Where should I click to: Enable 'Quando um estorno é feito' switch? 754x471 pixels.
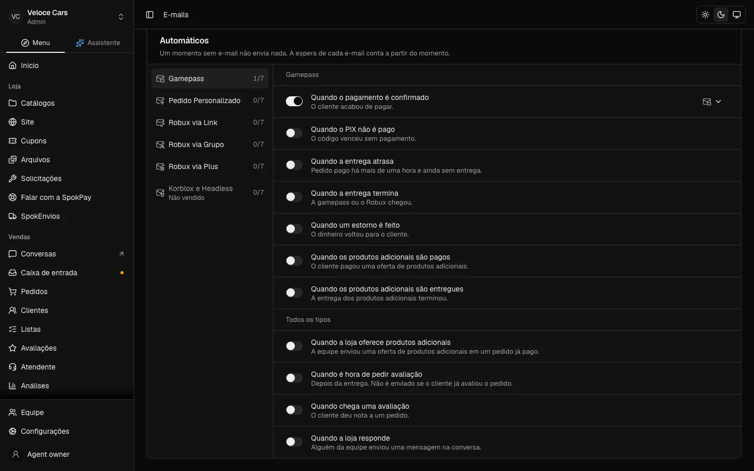[294, 229]
